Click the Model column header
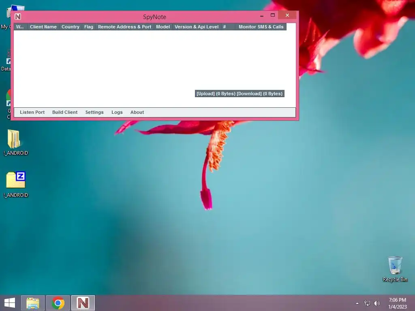The image size is (415, 311). [x=163, y=27]
